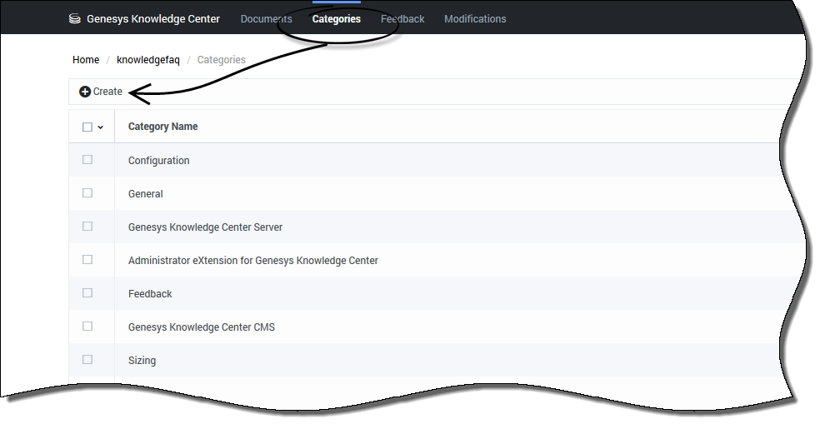Mark the Feedback category row checkbox

tap(87, 293)
